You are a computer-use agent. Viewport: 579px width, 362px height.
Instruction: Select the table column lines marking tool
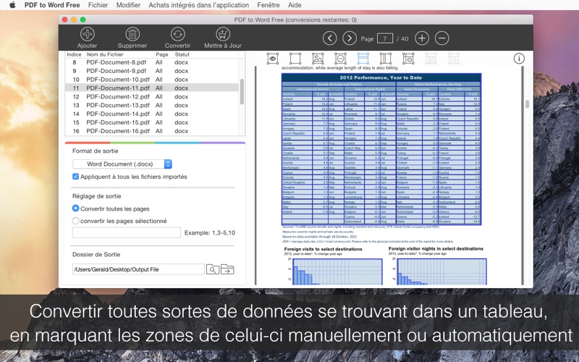click(x=386, y=59)
